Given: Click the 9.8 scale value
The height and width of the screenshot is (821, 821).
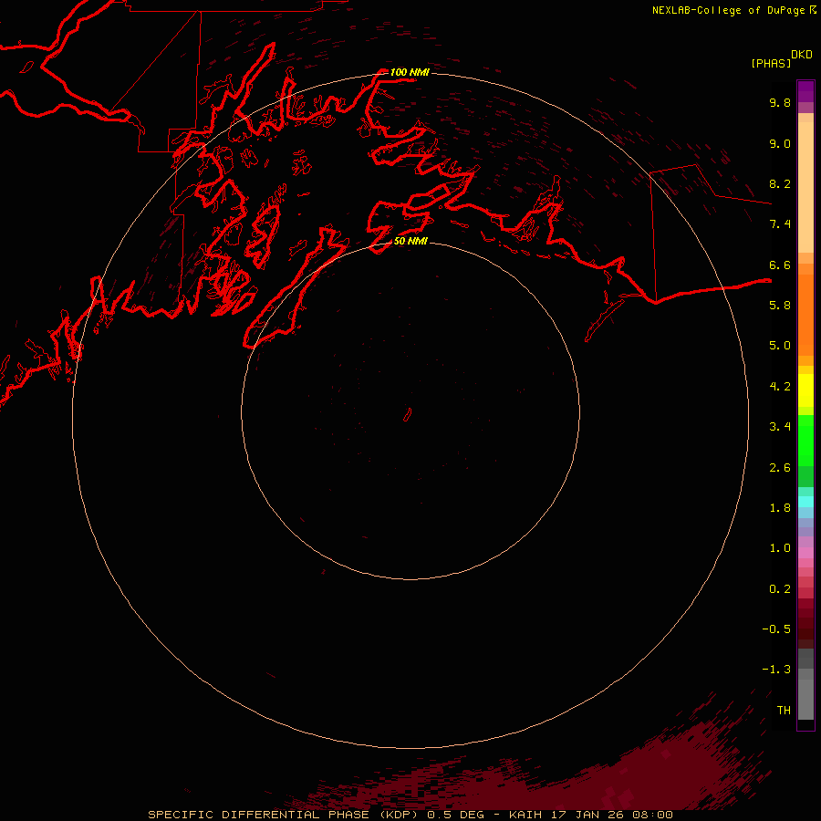Looking at the screenshot, I should (780, 102).
